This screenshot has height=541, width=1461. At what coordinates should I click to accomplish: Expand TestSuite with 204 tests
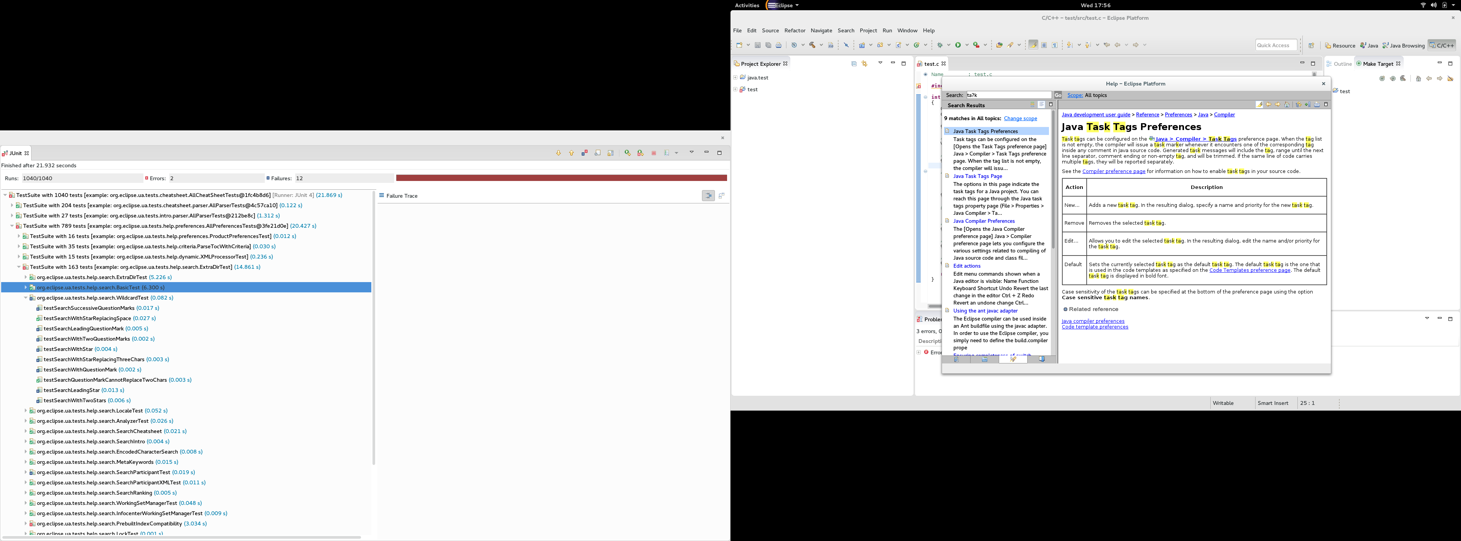coord(12,205)
